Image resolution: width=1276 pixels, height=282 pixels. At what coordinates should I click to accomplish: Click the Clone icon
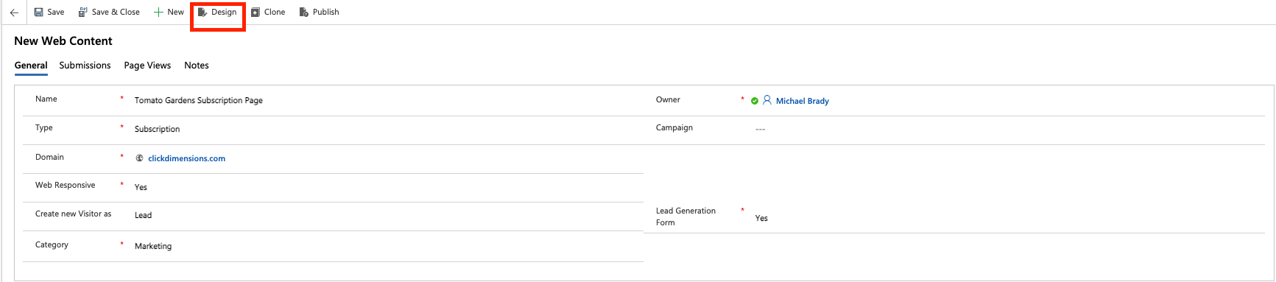255,13
